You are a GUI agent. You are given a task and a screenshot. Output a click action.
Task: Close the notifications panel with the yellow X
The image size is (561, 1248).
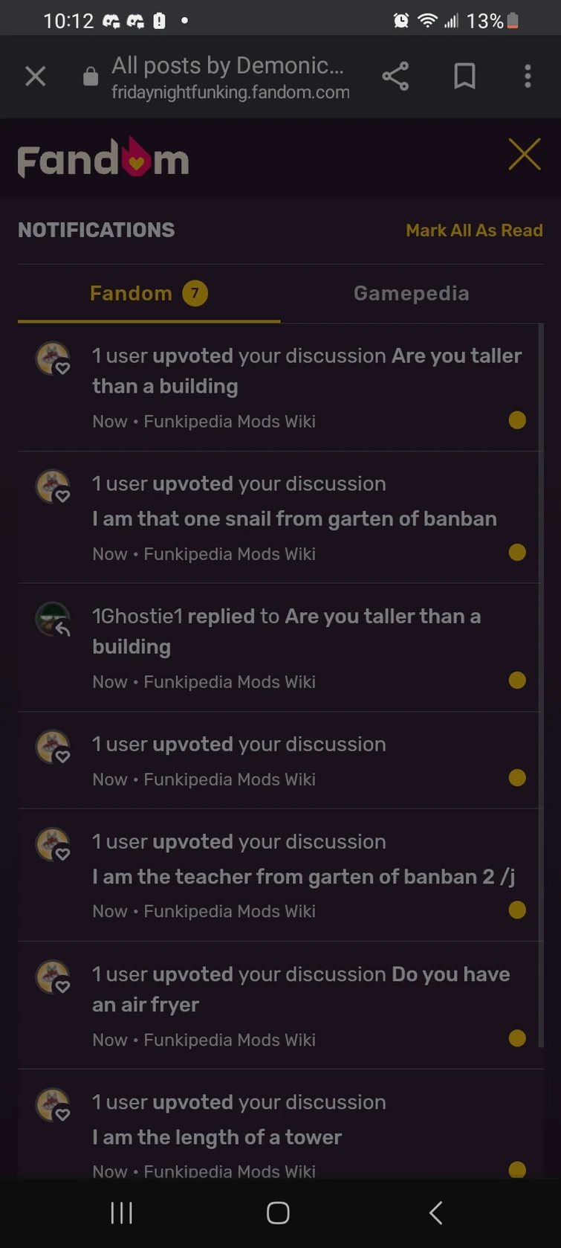tap(525, 154)
